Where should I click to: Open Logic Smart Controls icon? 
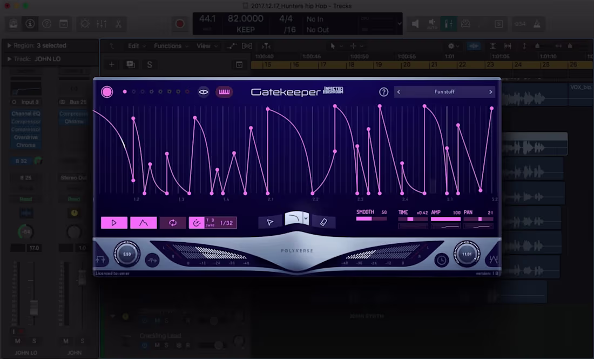click(85, 24)
